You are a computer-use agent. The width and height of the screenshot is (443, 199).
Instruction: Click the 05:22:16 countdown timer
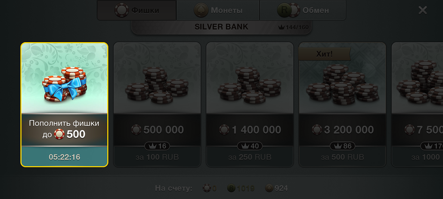click(64, 157)
